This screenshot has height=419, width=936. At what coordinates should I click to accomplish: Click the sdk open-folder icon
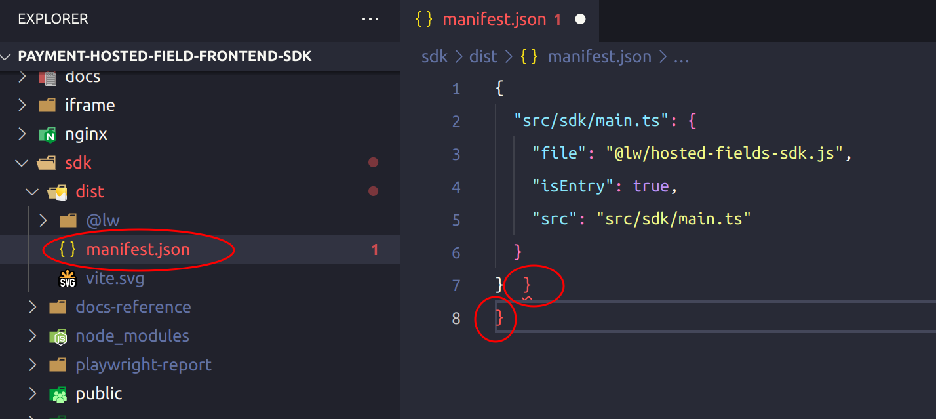click(47, 163)
